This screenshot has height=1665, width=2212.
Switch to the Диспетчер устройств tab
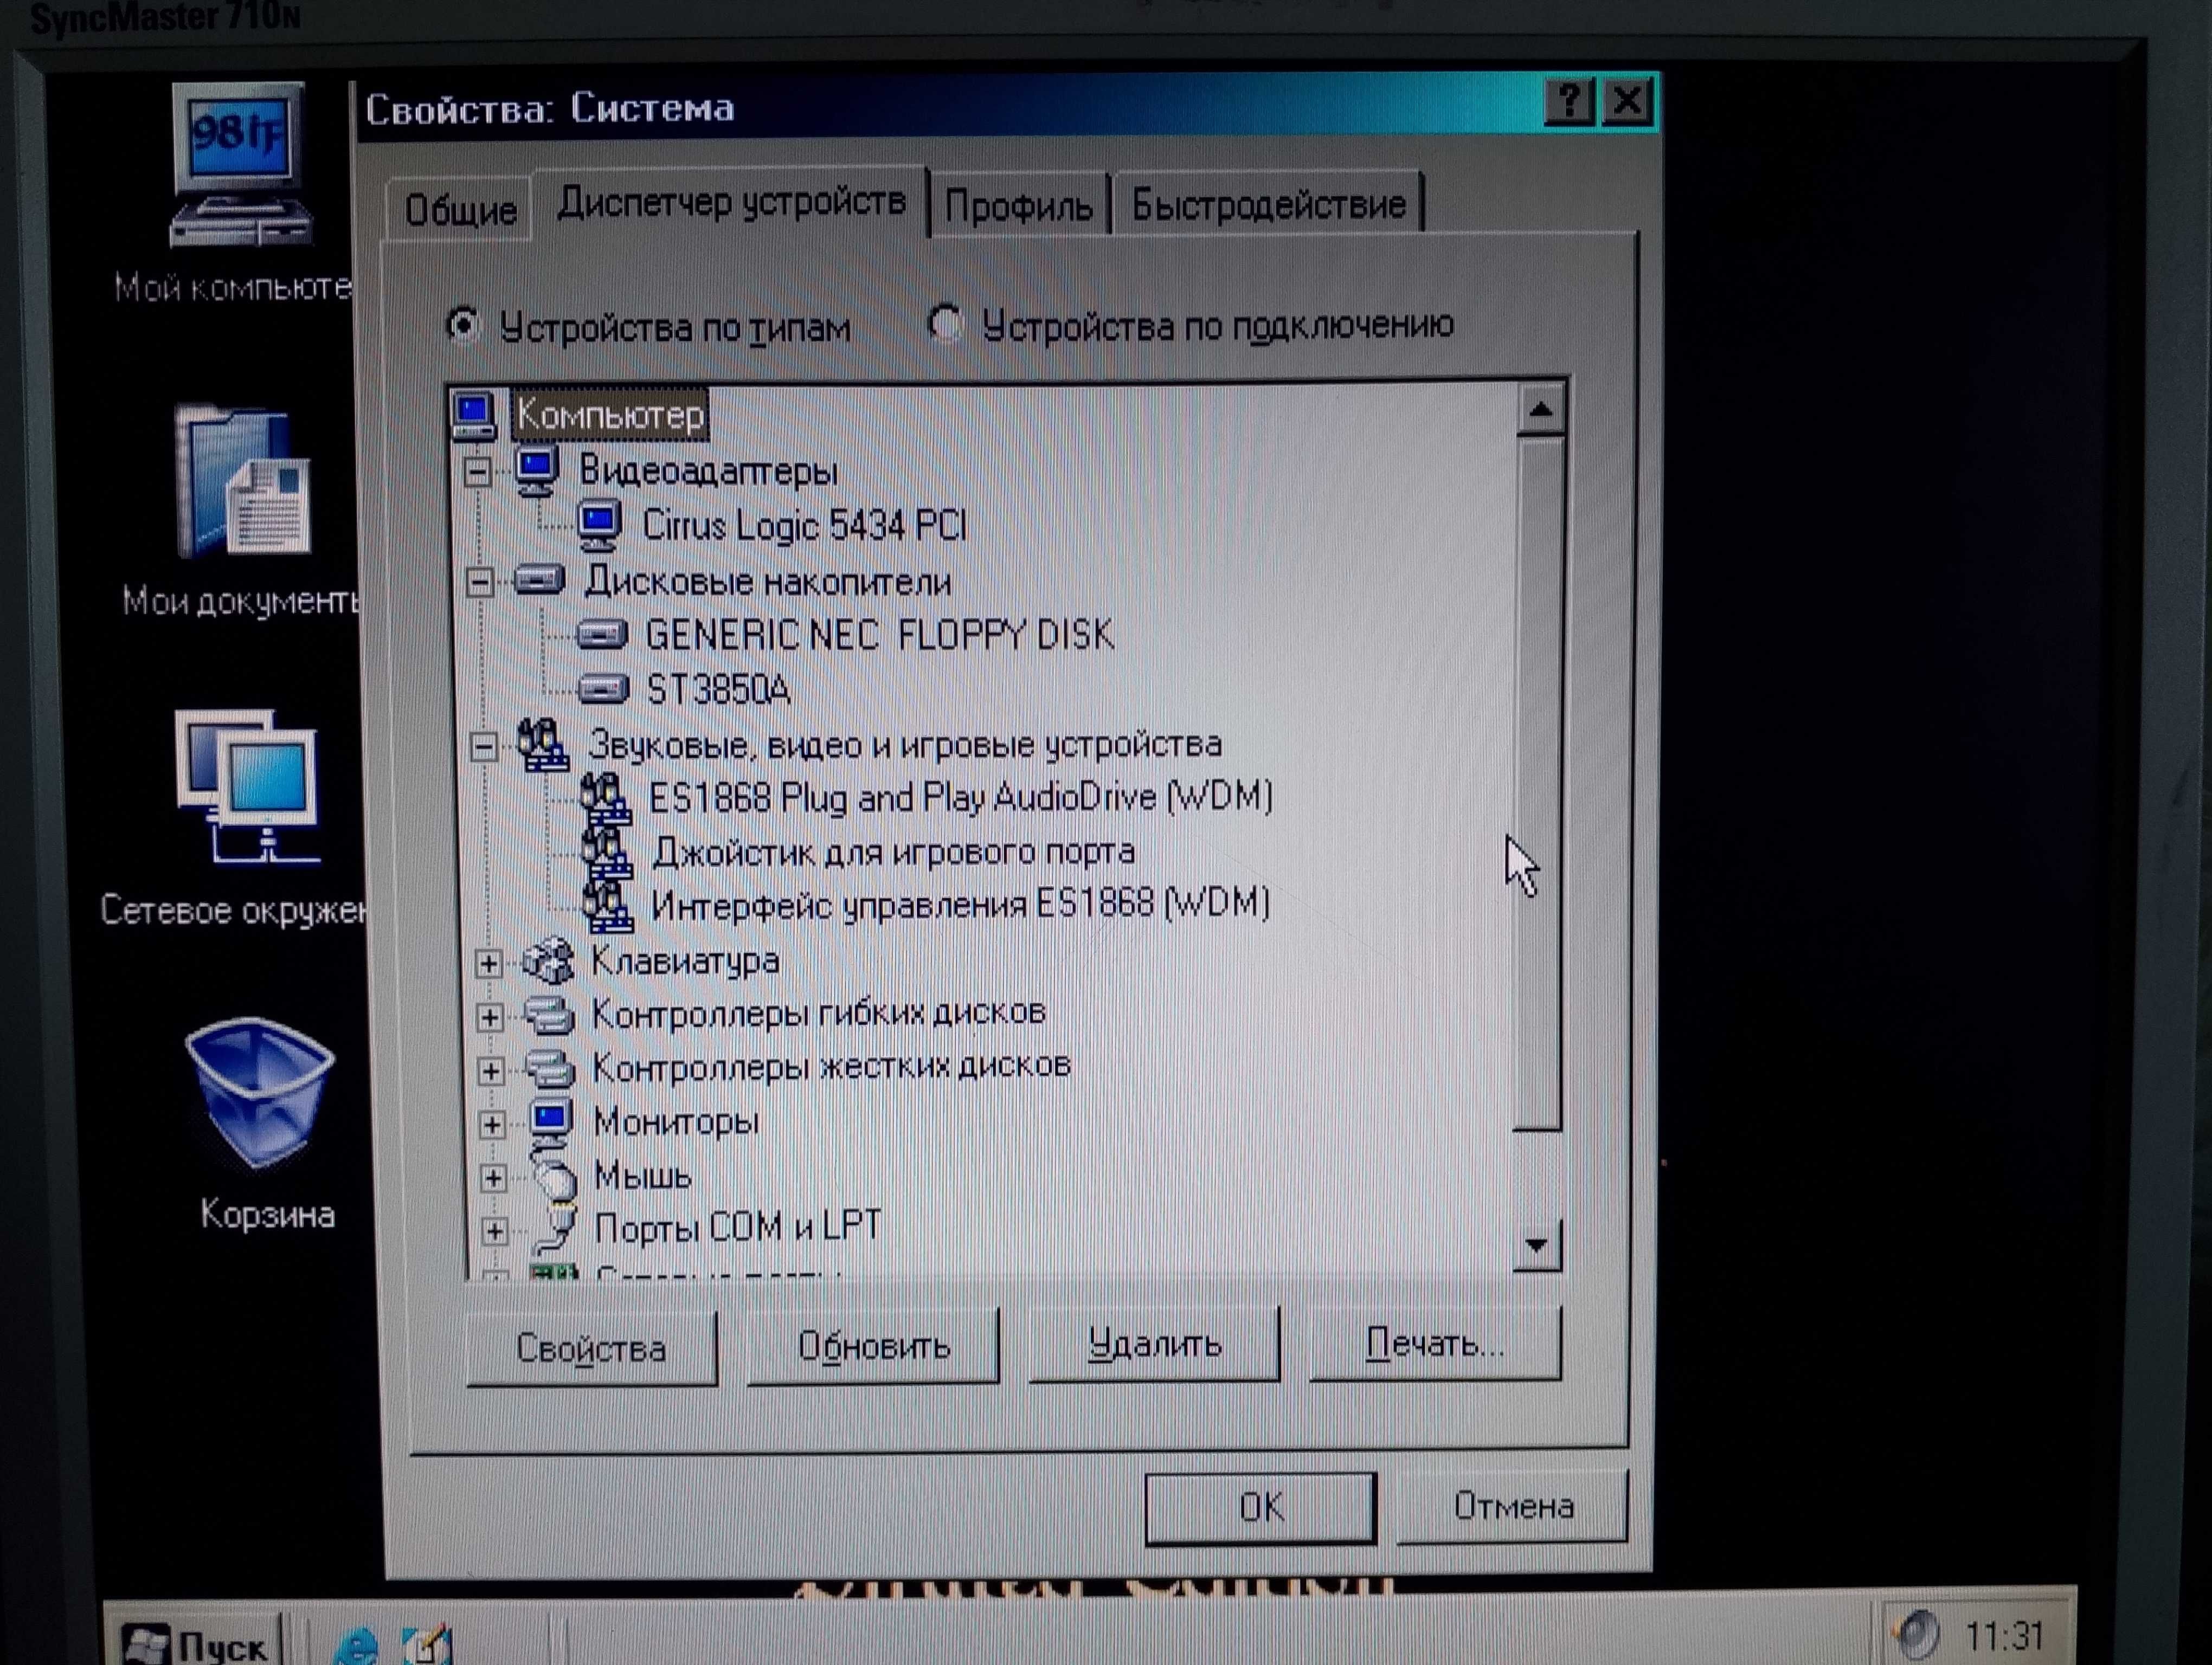(731, 202)
